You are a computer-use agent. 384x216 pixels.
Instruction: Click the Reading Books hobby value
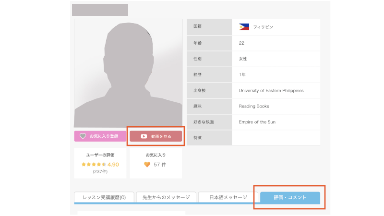tap(254, 106)
